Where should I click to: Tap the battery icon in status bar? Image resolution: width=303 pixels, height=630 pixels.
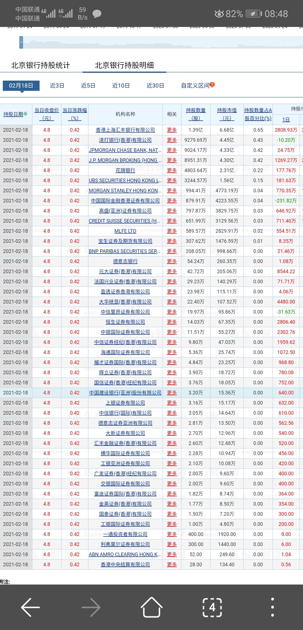(254, 14)
